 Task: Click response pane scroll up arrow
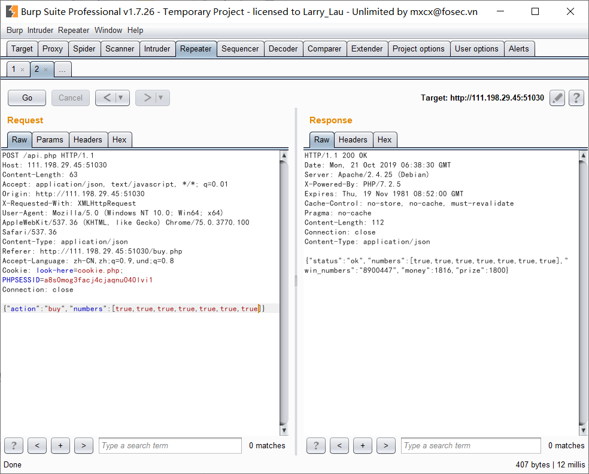(x=583, y=156)
